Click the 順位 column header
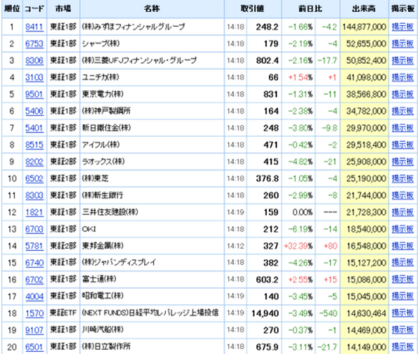This screenshot has height=354, width=420. click(x=12, y=9)
